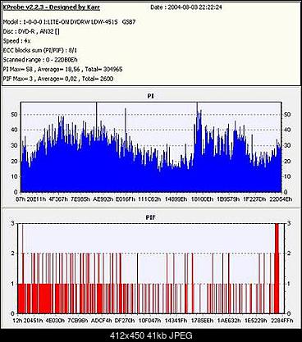
Task: Click the 'ECC blocks sum (PI/PIF)' line
Action: click(x=40, y=50)
